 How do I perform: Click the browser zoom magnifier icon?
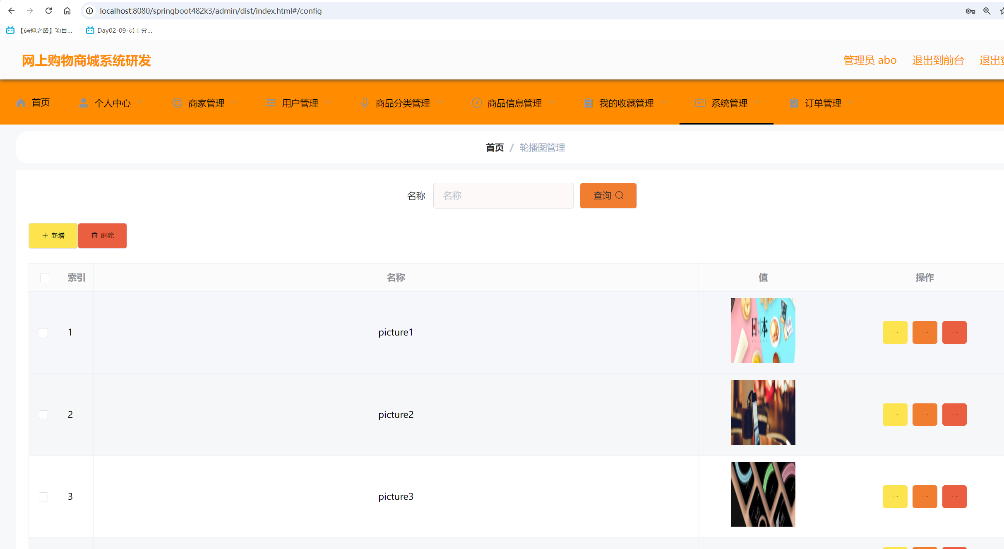click(x=987, y=11)
